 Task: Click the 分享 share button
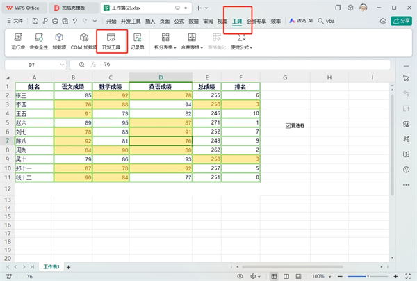click(x=402, y=22)
